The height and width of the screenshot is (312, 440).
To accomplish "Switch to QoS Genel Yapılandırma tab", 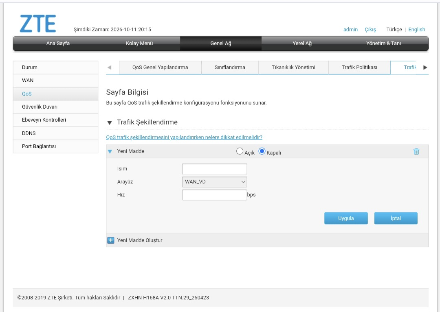I will (x=160, y=68).
